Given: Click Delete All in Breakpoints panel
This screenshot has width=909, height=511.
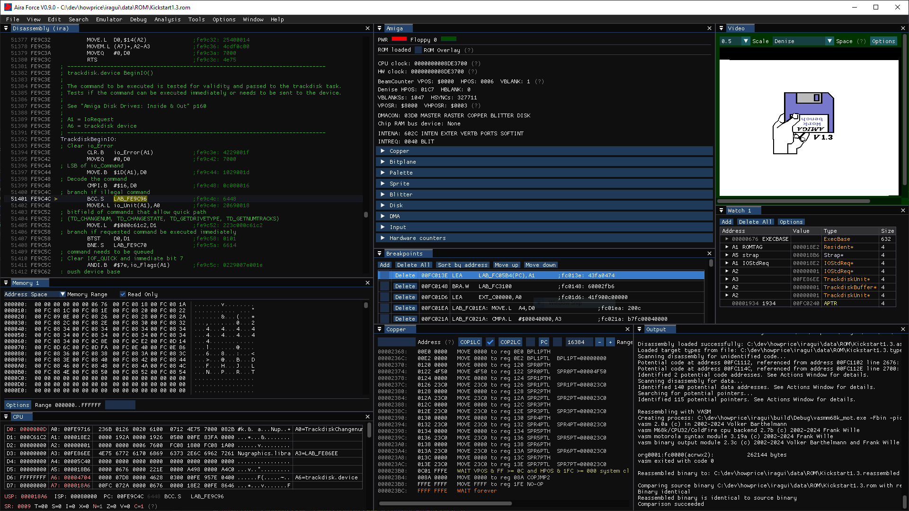Looking at the screenshot, I should (413, 265).
